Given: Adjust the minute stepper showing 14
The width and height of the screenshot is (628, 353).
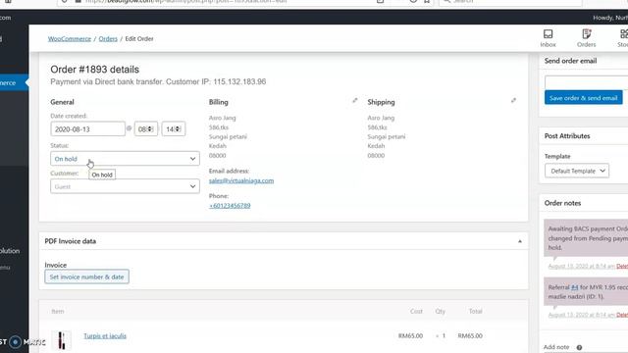Looking at the screenshot, I should tap(174, 128).
